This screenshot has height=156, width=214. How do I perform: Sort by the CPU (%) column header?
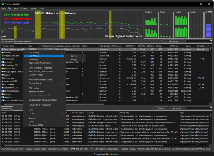141,46
